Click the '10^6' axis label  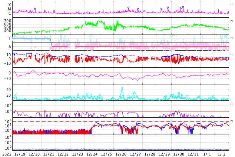pyautogui.click(x=8, y=111)
